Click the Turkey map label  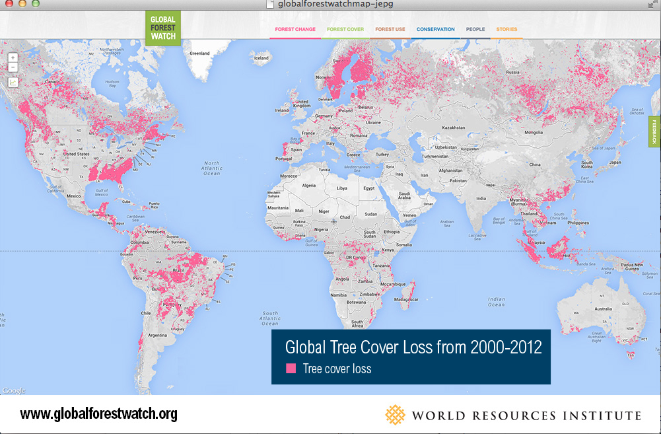(x=382, y=155)
